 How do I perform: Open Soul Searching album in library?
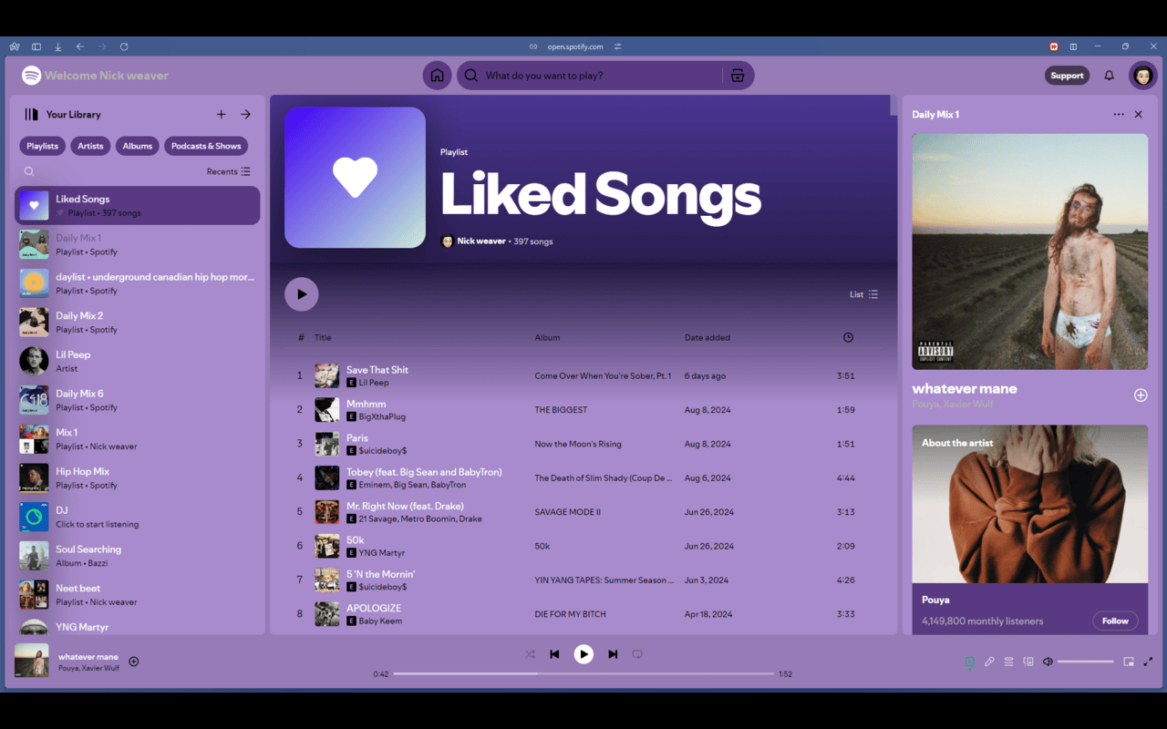pos(138,556)
